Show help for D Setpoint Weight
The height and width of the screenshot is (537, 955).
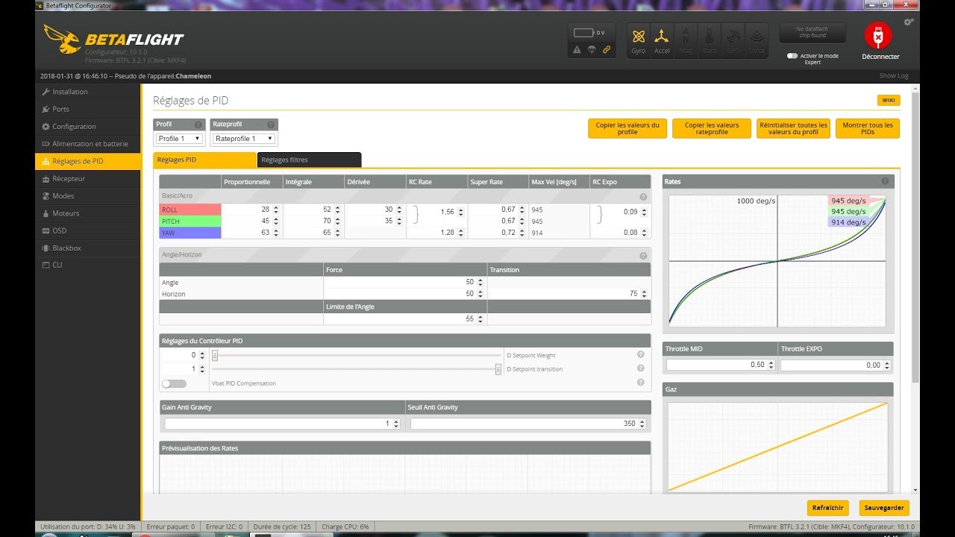pos(640,355)
